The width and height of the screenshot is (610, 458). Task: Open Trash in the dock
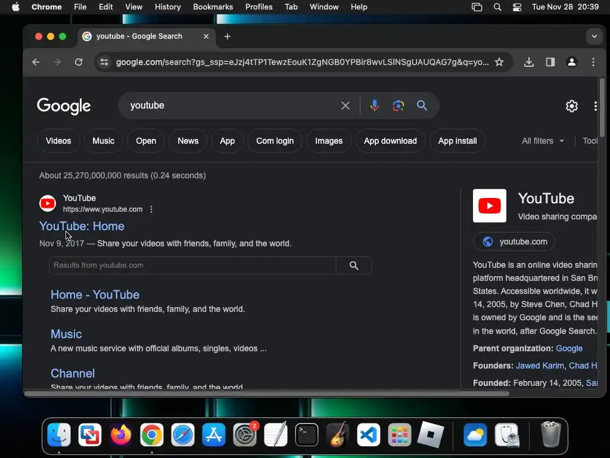(x=551, y=434)
